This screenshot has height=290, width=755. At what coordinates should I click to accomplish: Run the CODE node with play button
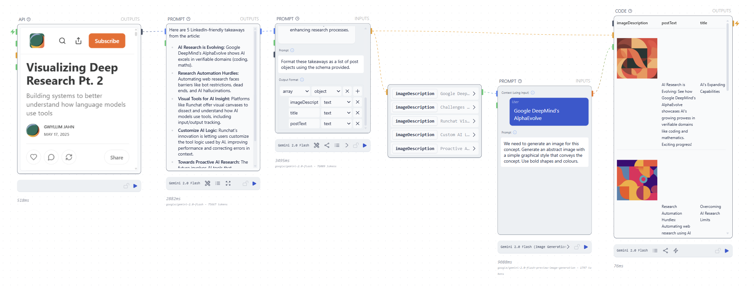tap(727, 251)
